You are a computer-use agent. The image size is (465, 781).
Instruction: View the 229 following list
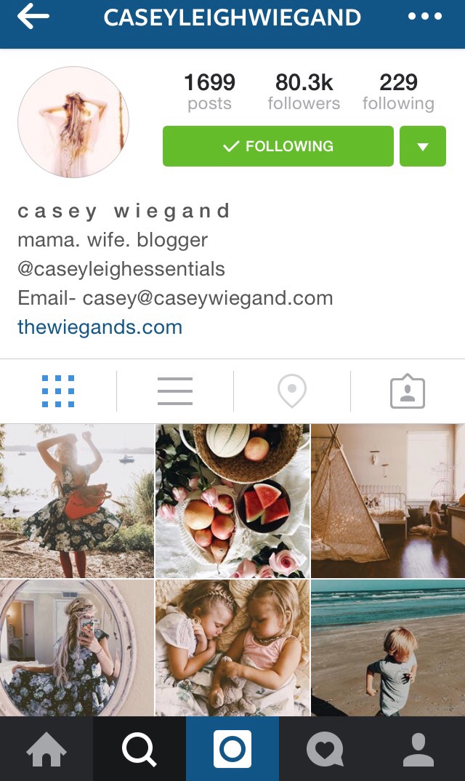pyautogui.click(x=398, y=92)
